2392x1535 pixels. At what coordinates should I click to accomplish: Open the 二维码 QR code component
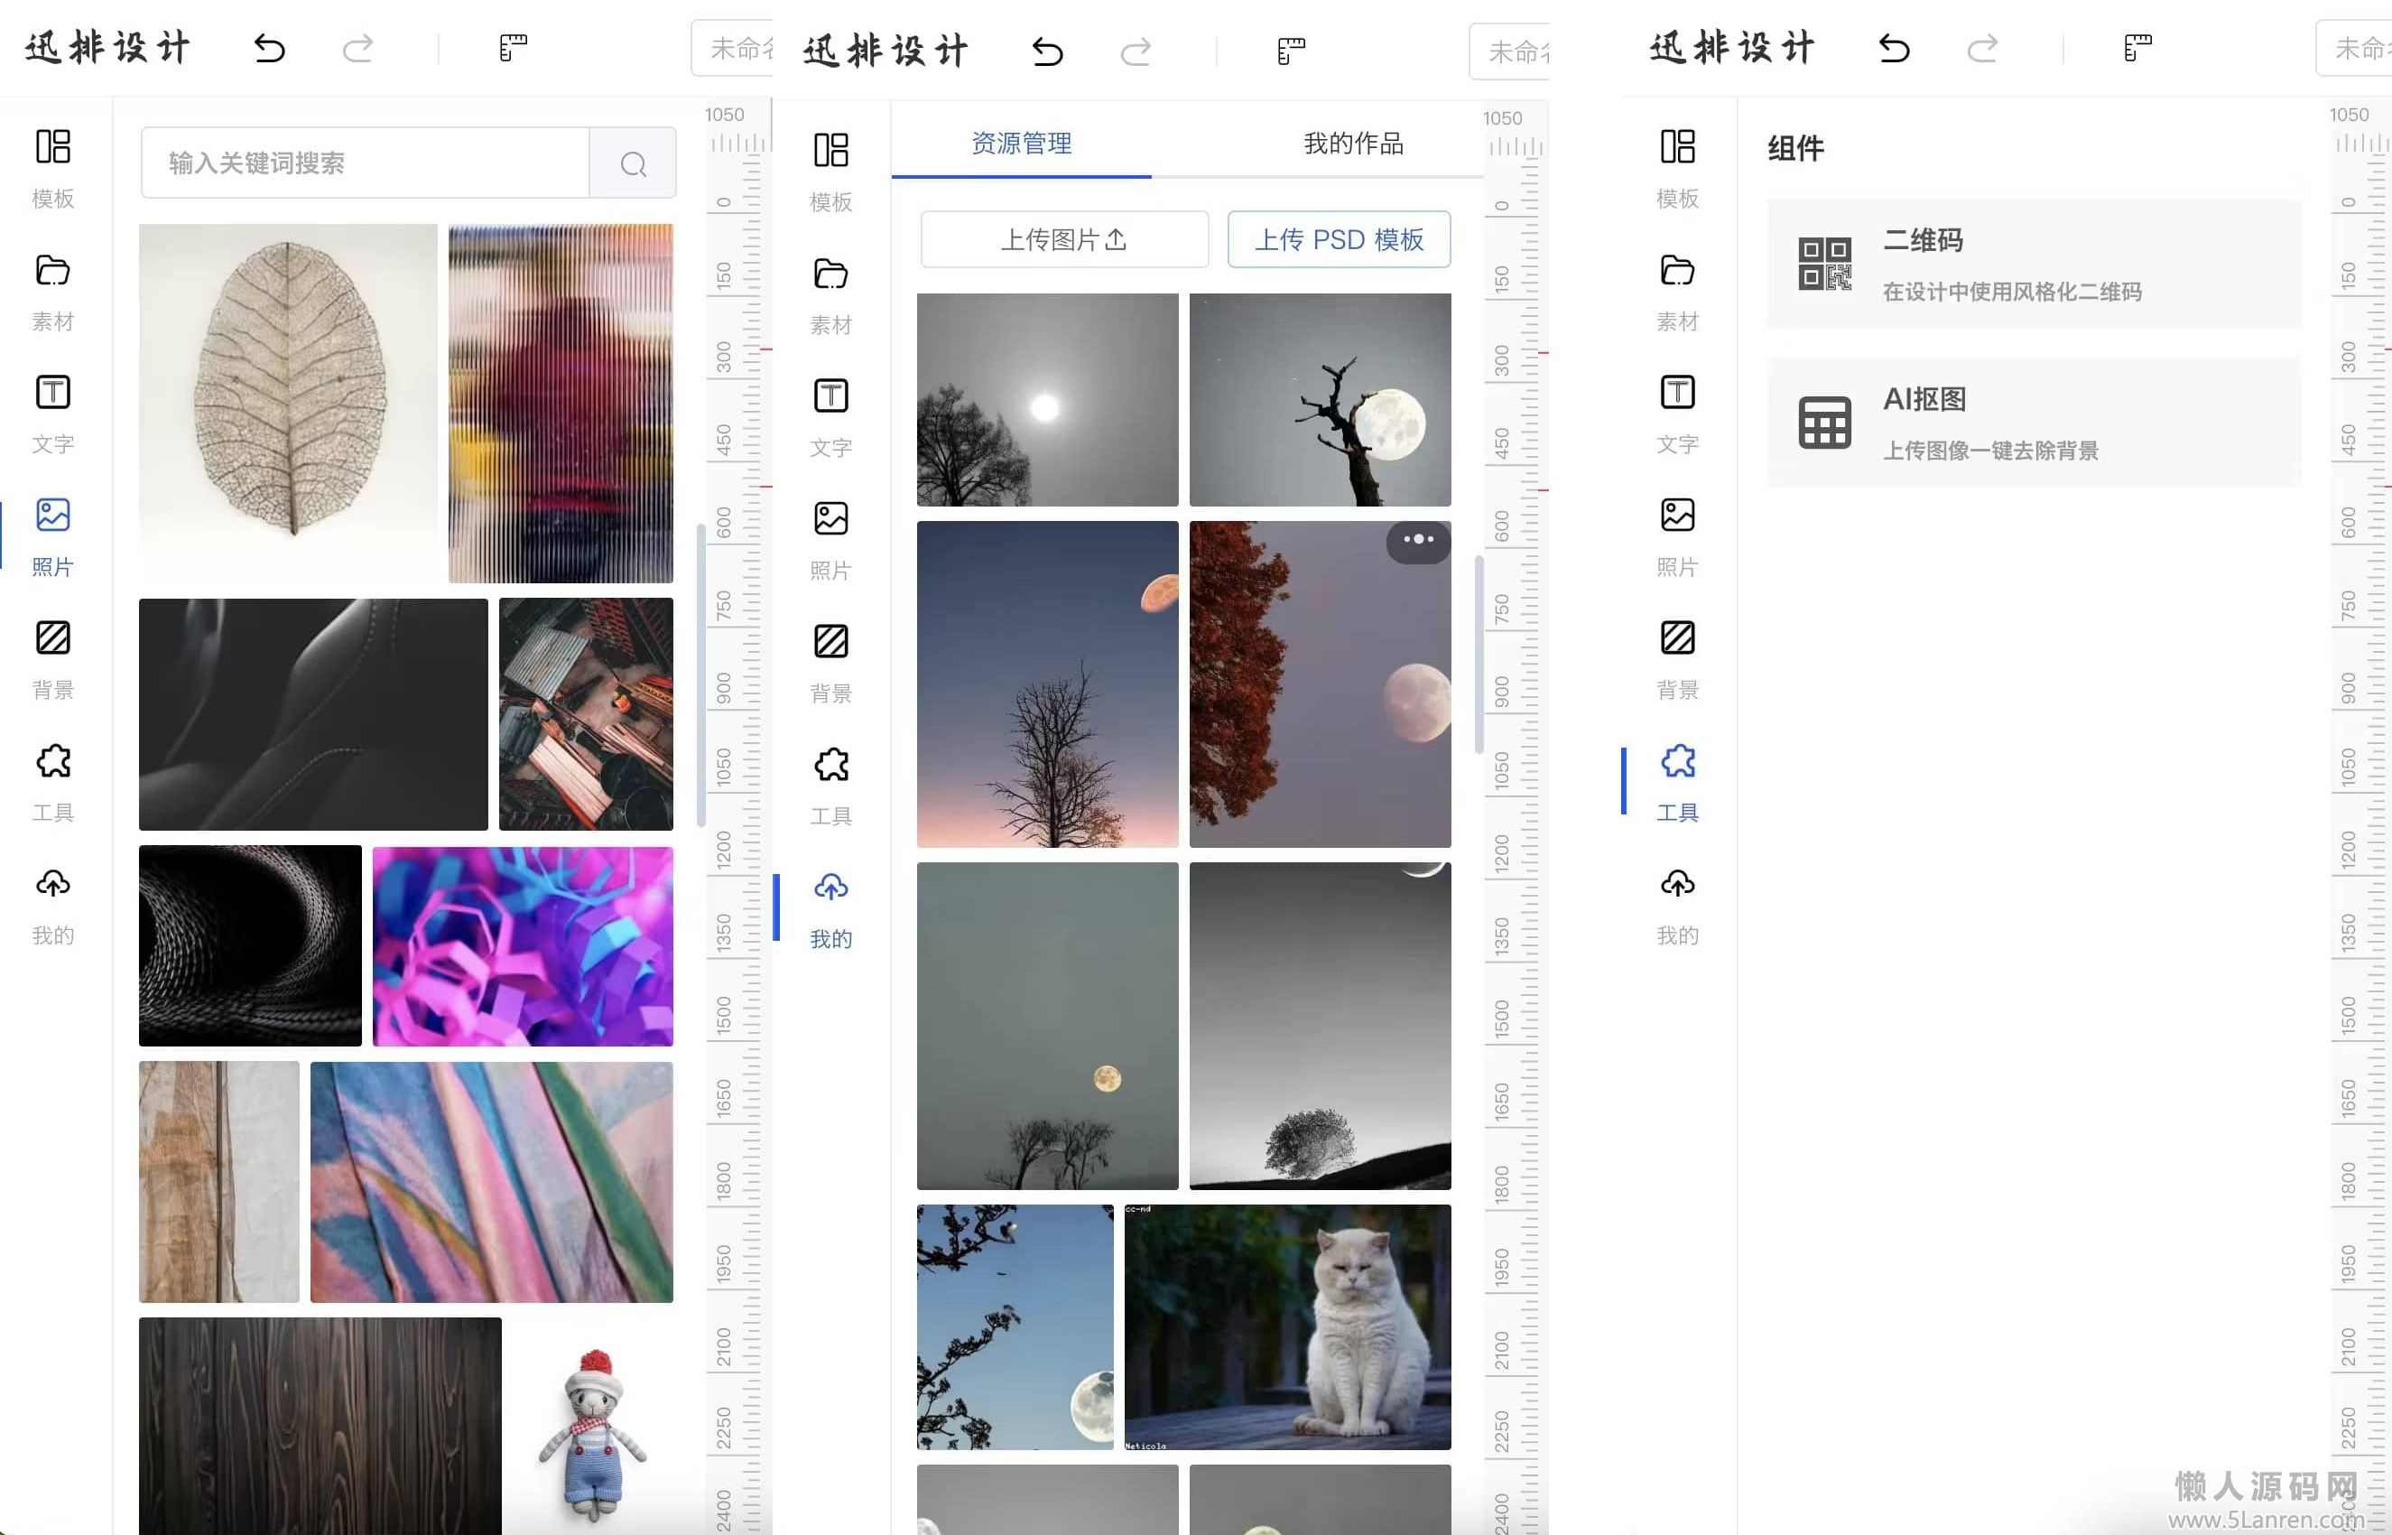pos(2033,265)
